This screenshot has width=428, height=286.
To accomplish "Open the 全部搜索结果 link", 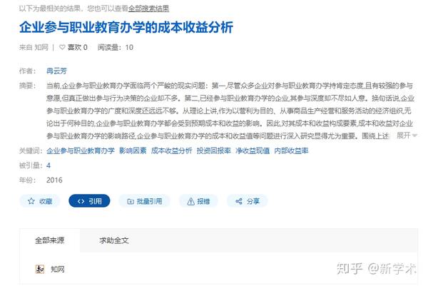I will 148,9.
